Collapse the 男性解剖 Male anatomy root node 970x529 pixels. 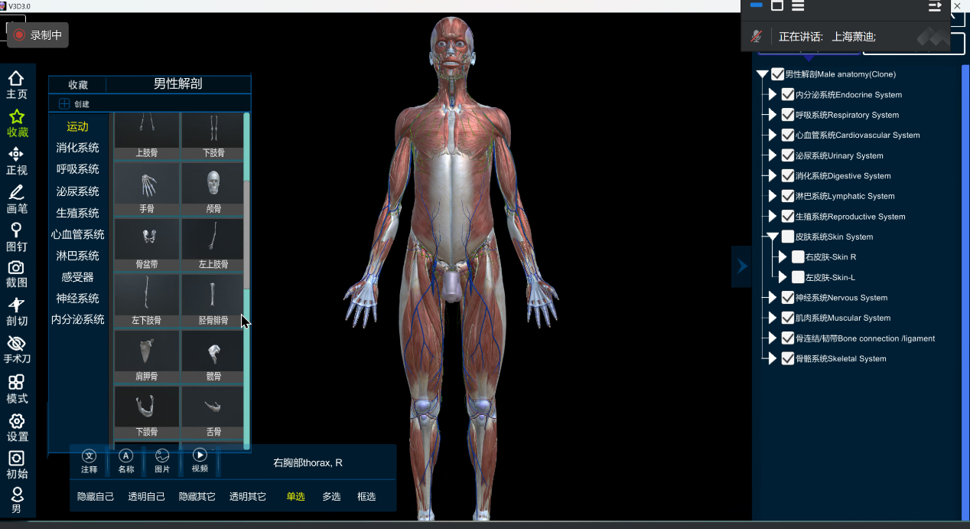click(762, 74)
